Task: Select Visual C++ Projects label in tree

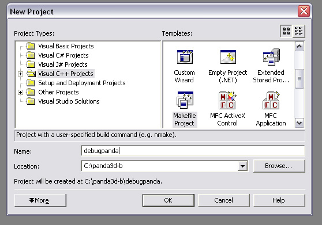Action: coord(66,74)
